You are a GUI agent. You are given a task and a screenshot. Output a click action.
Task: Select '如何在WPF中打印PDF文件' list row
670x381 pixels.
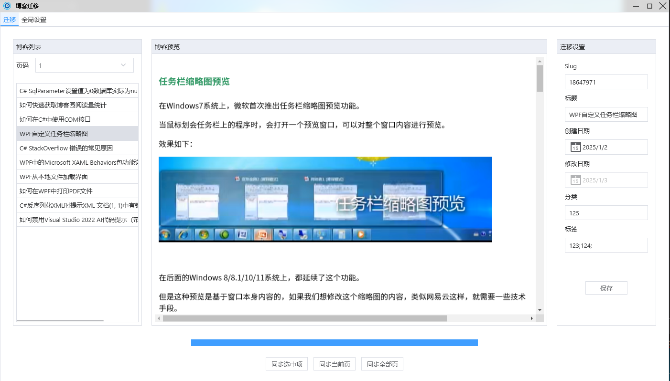pyautogui.click(x=77, y=191)
